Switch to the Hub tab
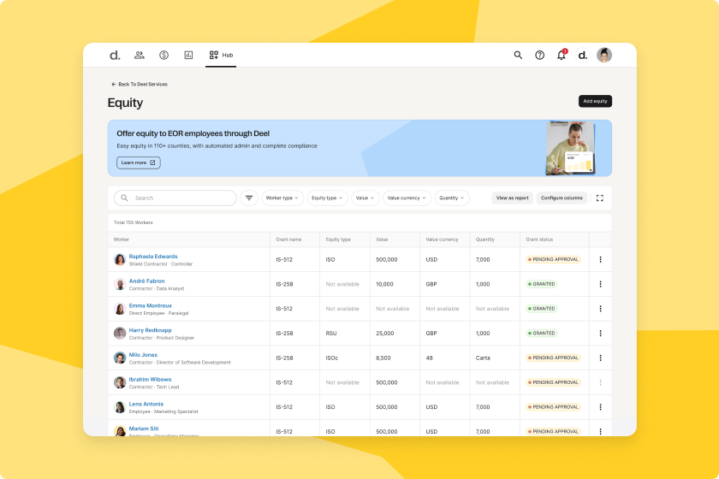The image size is (719, 479). click(x=221, y=55)
